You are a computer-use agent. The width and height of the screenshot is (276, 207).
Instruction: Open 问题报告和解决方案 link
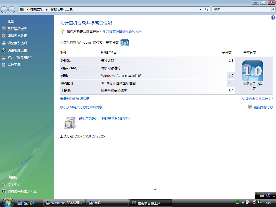(x=22, y=192)
